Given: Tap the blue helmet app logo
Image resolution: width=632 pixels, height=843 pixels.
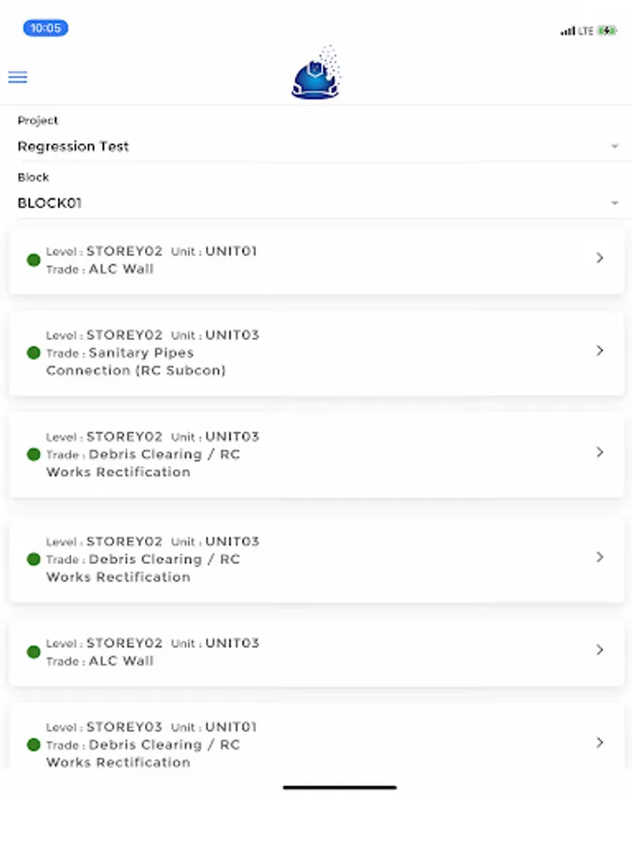Looking at the screenshot, I should click(316, 75).
